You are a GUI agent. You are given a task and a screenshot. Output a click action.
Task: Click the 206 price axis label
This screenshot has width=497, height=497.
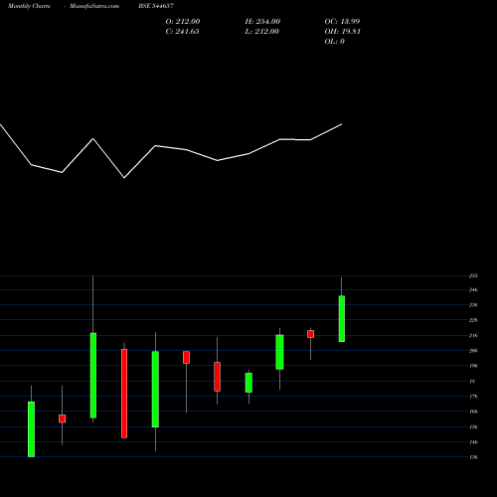473,351
